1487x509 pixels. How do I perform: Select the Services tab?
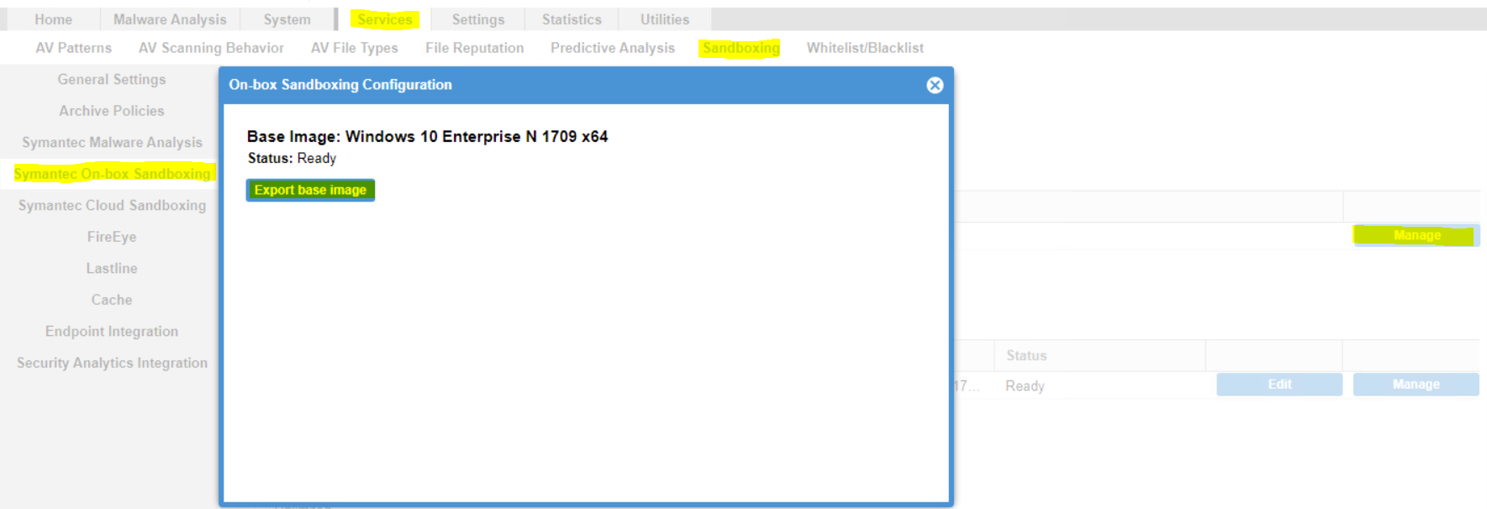385,19
